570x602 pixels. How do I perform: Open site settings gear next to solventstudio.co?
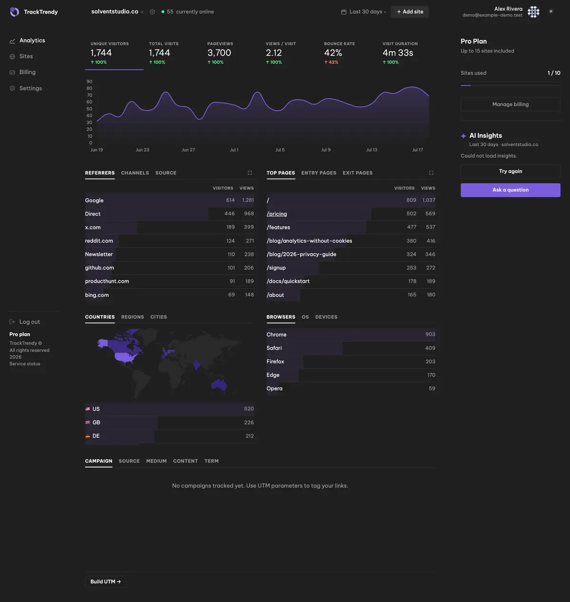pyautogui.click(x=152, y=12)
